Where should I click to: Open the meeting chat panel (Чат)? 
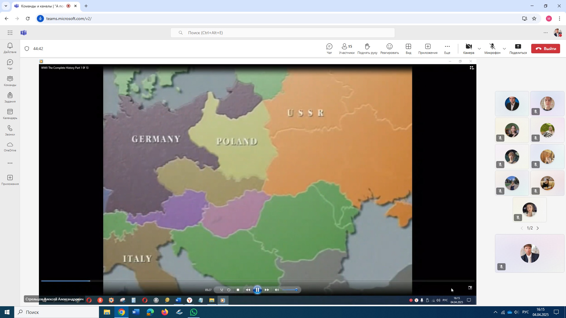point(329,49)
